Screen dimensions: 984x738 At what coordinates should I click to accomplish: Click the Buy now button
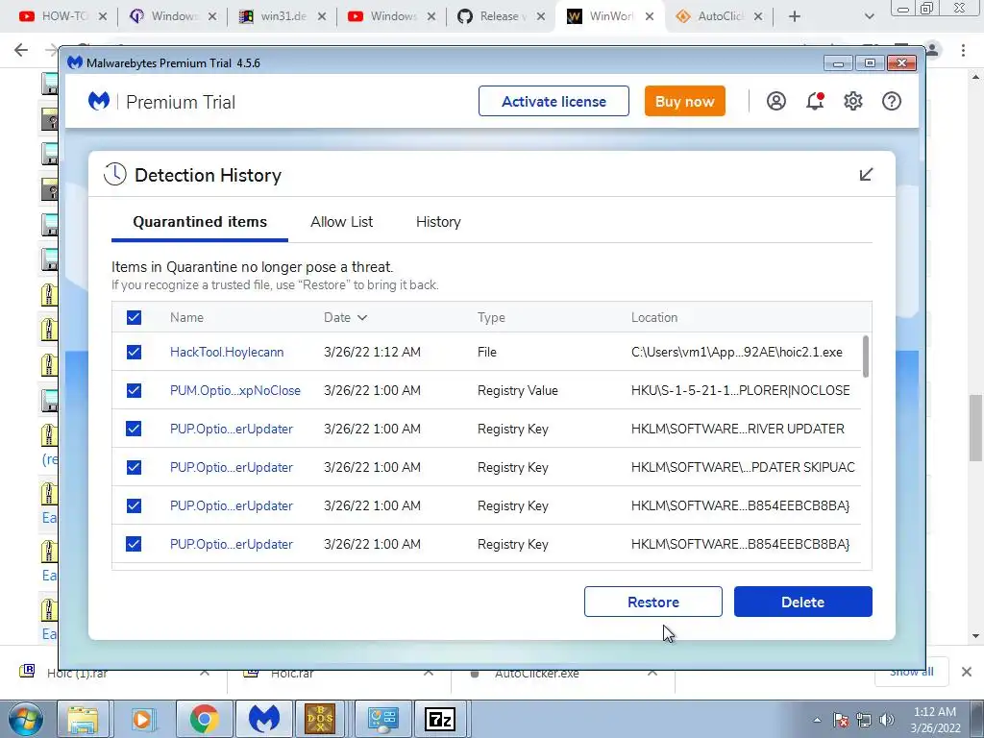684,101
